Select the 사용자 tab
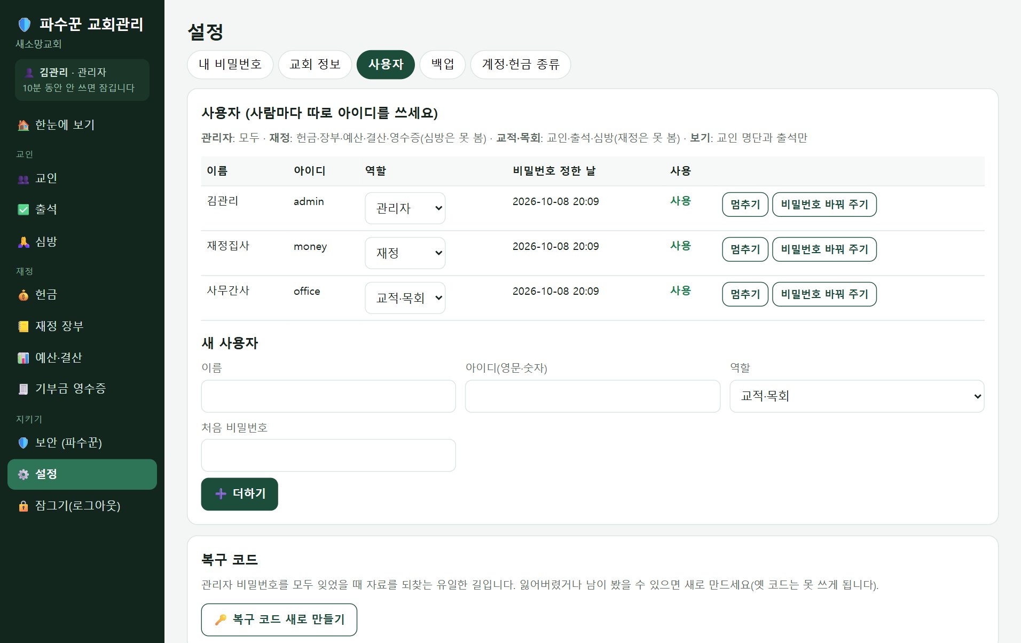 point(386,65)
